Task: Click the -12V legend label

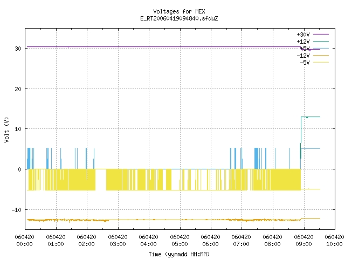Action: point(303,56)
